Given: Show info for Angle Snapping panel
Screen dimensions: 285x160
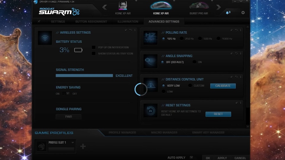Looking at the screenshot, I should [x=241, y=54].
